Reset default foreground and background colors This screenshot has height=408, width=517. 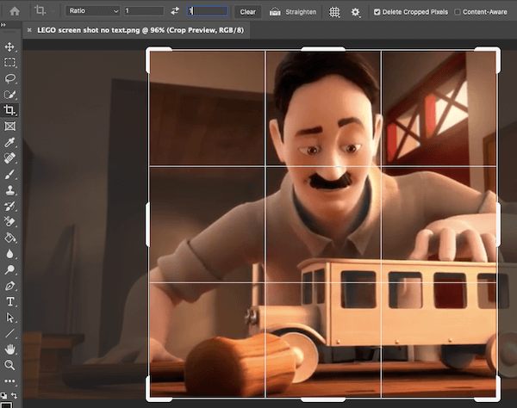point(3,395)
